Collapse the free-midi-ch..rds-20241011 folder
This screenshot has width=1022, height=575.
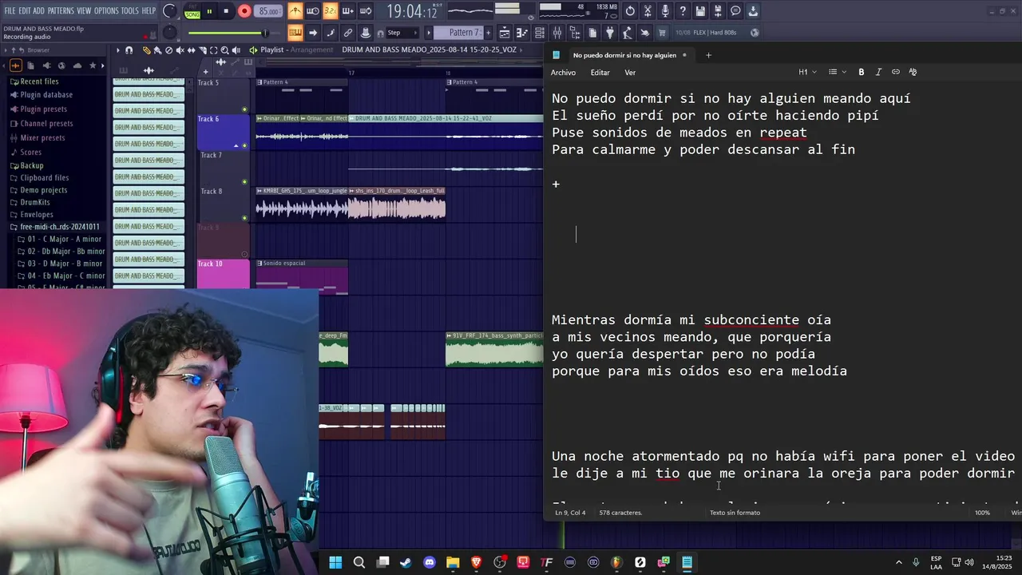(x=60, y=227)
